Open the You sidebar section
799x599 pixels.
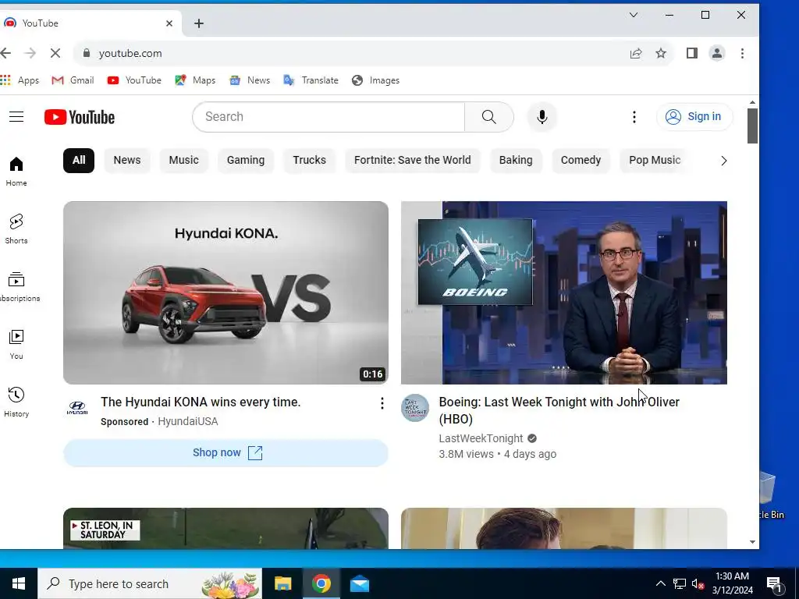pos(16,344)
